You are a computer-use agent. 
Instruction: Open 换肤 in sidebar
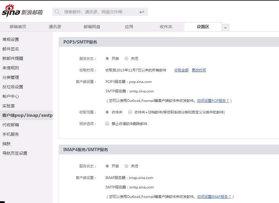(x=7, y=143)
